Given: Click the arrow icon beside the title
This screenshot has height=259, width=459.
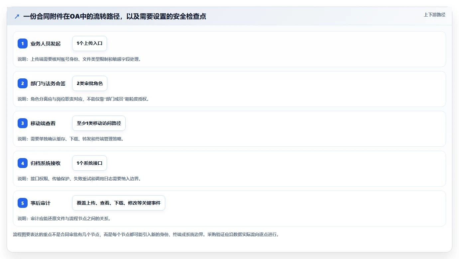Looking at the screenshot, I should [x=17, y=16].
